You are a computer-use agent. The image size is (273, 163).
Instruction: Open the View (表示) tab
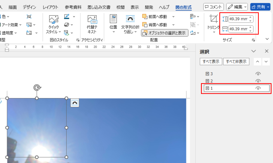135,7
